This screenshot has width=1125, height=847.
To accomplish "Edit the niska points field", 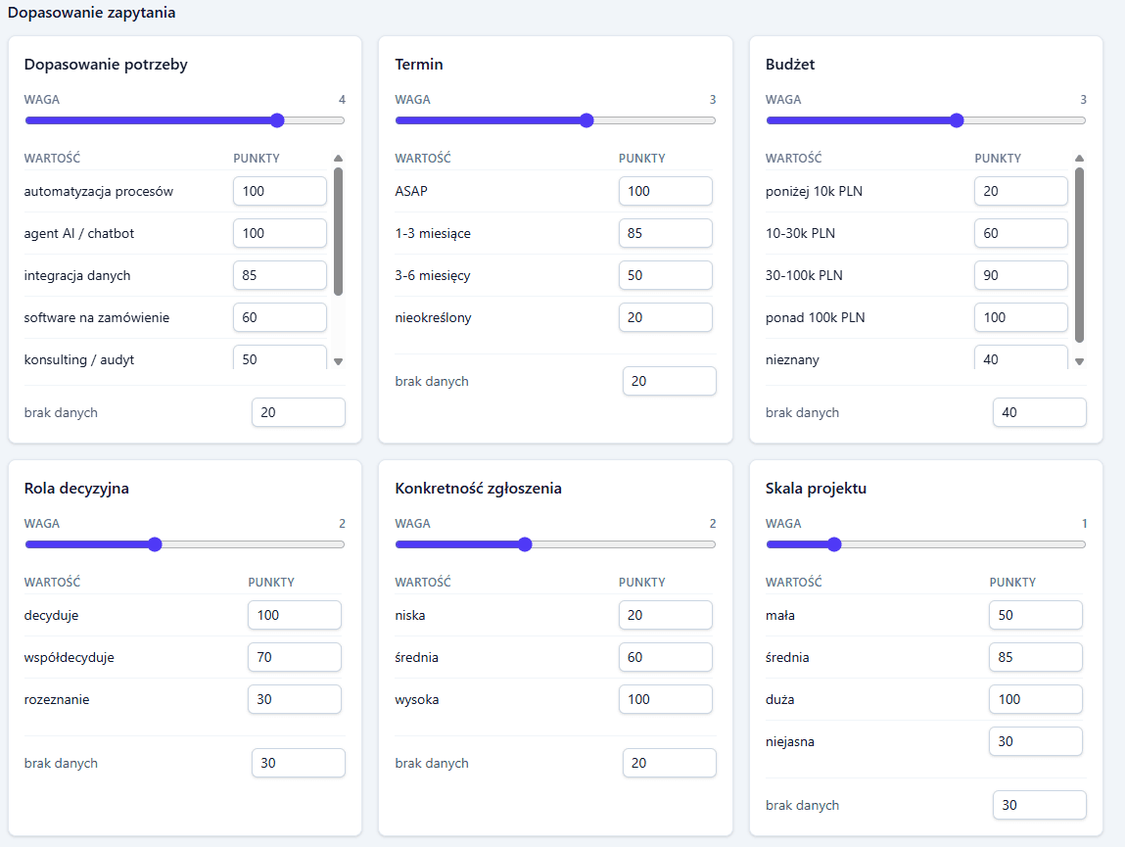I will tap(666, 615).
